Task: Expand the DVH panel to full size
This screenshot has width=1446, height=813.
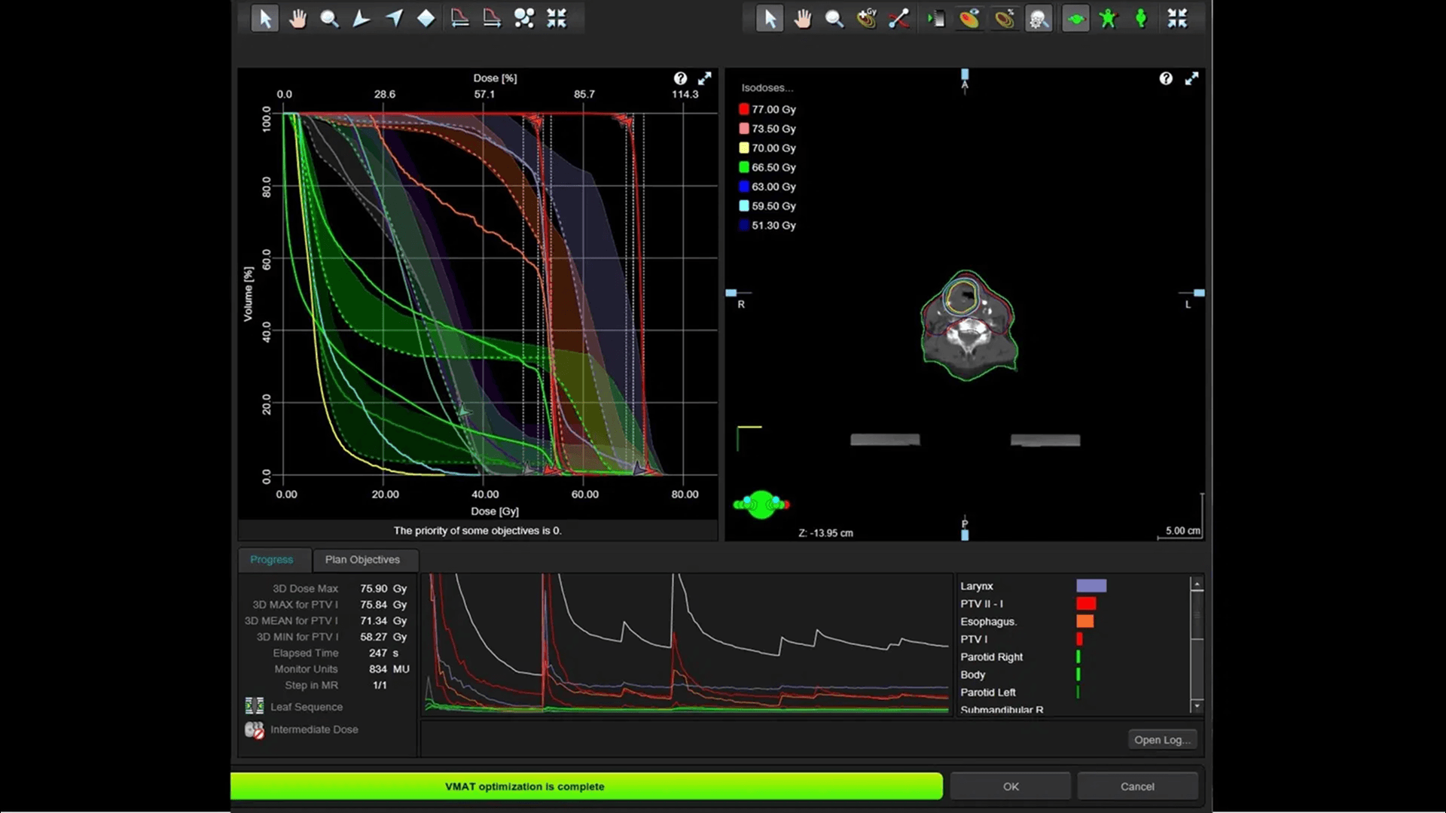Action: [704, 78]
